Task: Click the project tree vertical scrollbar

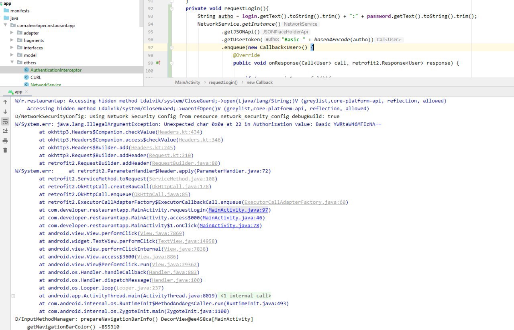Action: point(141,12)
